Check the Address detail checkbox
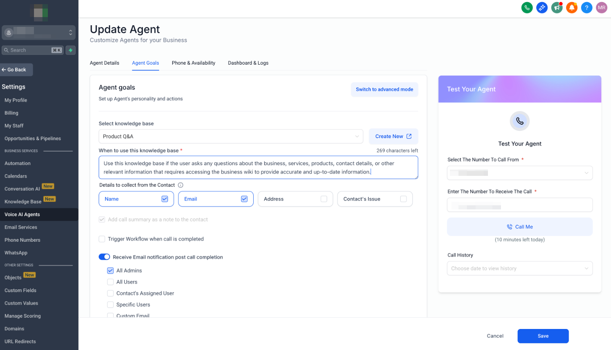Screen dimensions: 611x350 [x=324, y=199]
